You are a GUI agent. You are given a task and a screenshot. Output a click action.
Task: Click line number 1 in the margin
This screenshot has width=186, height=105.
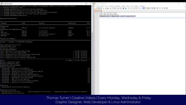click(x=97, y=13)
